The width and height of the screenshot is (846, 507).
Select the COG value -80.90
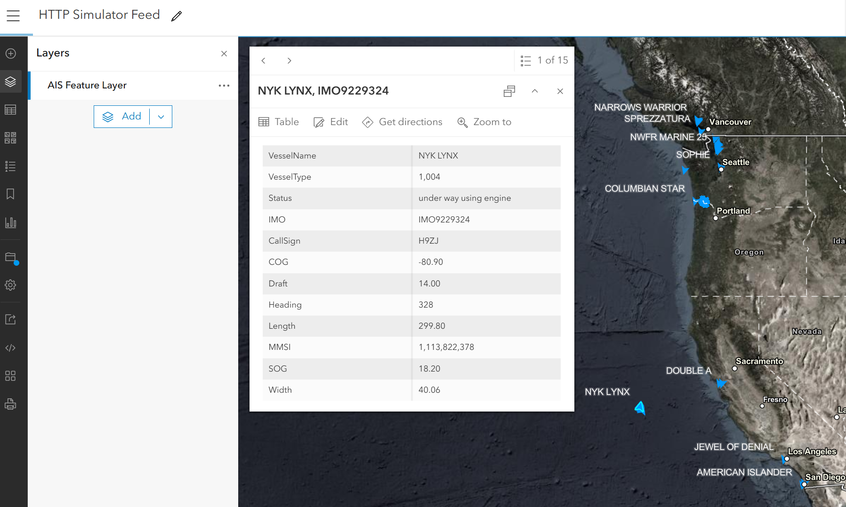pyautogui.click(x=431, y=262)
